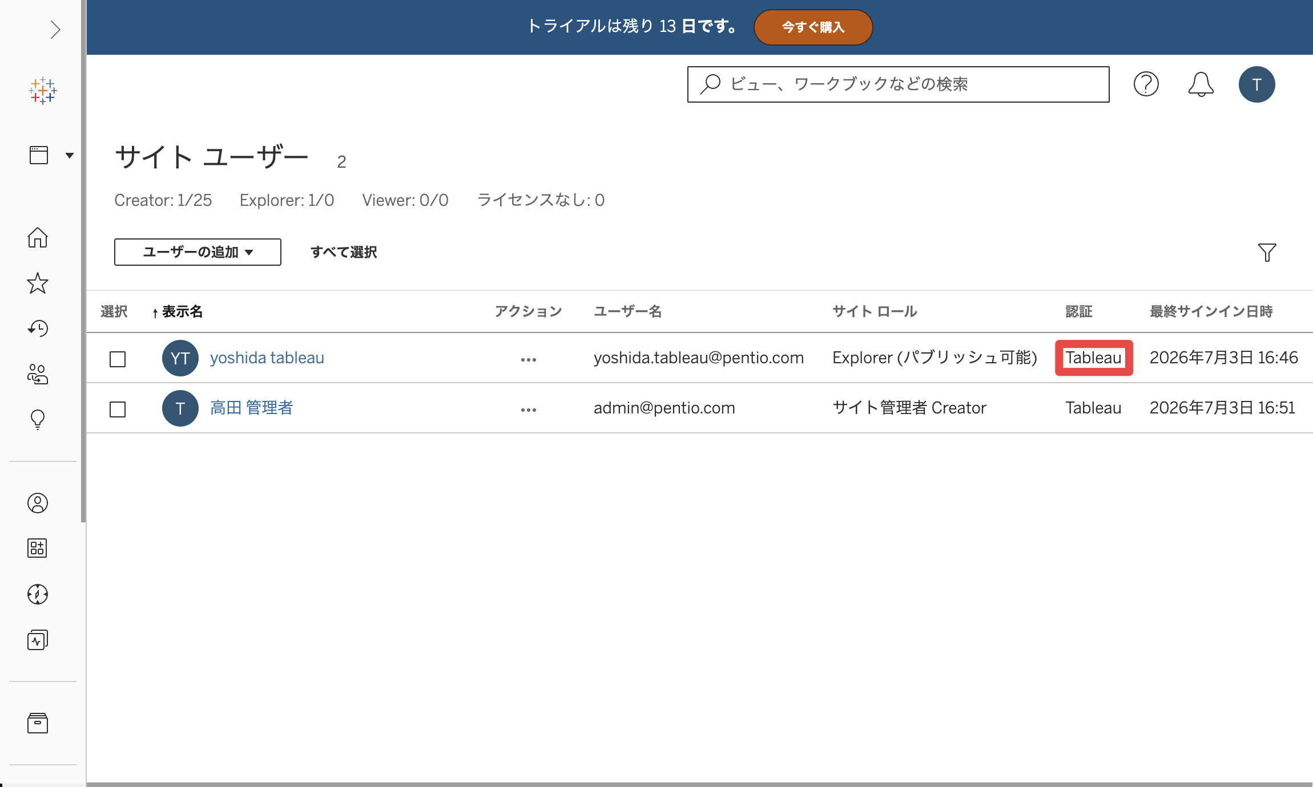1313x787 pixels.
Task: Click sign-in time 2026年7月3日 16:51
Action: (1222, 408)
